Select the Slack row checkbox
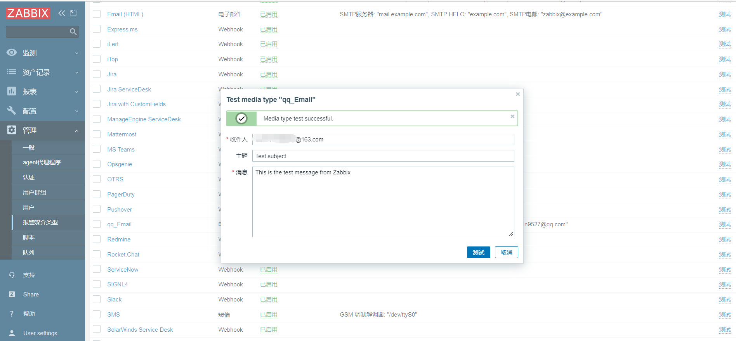This screenshot has height=341, width=736. [97, 299]
